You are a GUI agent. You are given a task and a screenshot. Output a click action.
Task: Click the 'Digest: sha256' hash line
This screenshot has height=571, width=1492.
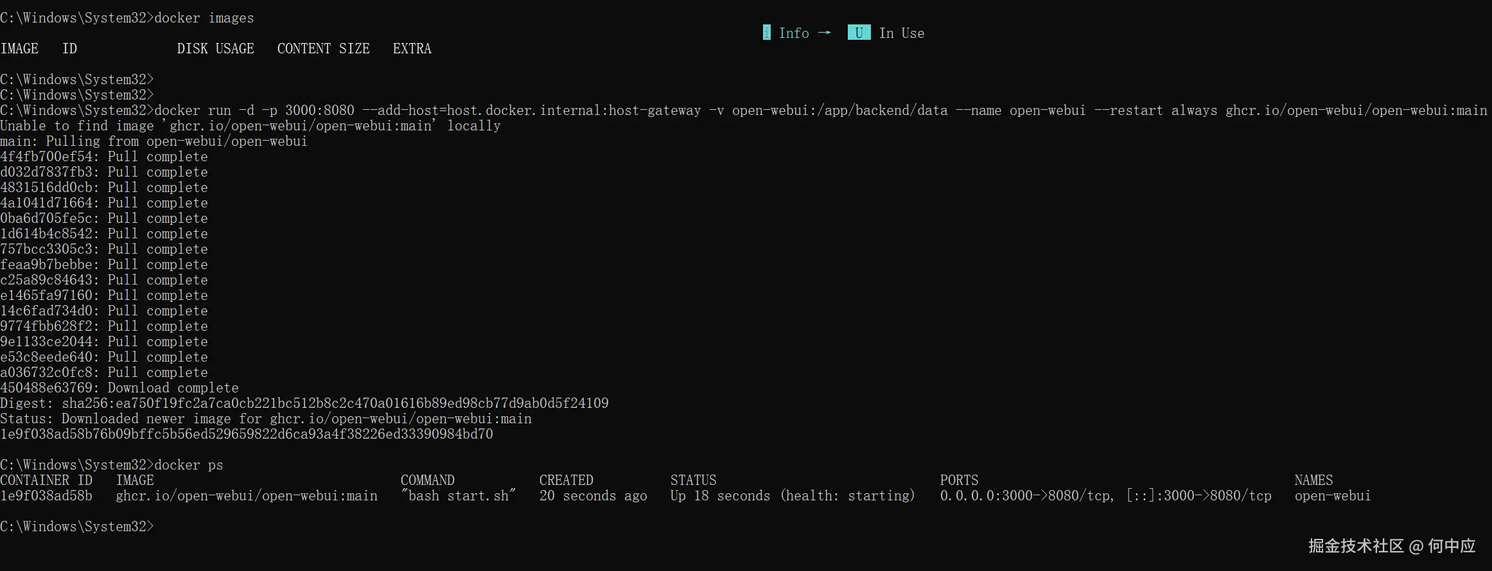pos(304,403)
